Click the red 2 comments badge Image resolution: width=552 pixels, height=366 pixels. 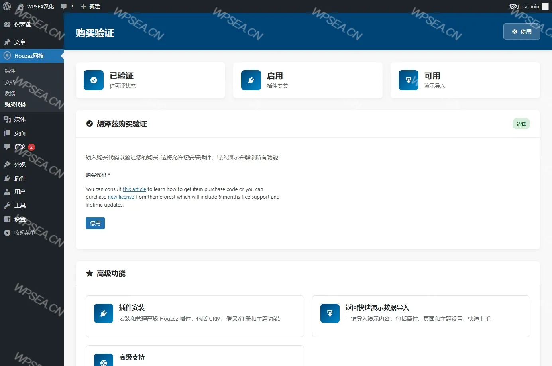(x=31, y=147)
